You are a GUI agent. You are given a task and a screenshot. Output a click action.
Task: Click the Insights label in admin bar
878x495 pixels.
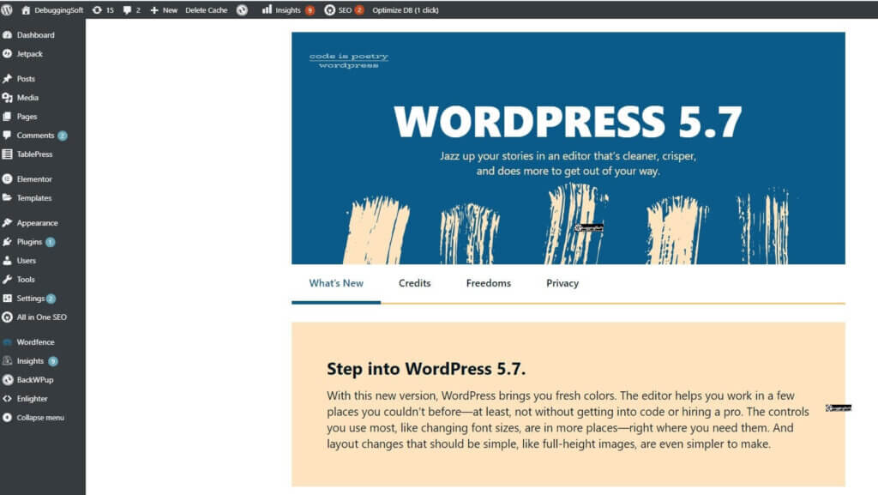288,10
